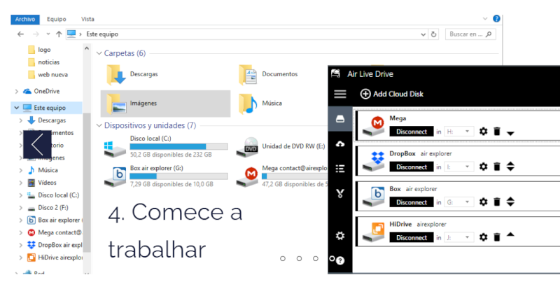The height and width of the screenshot is (289, 560).
Task: Disconnect the Mega cloud disk
Action: pyautogui.click(x=412, y=132)
